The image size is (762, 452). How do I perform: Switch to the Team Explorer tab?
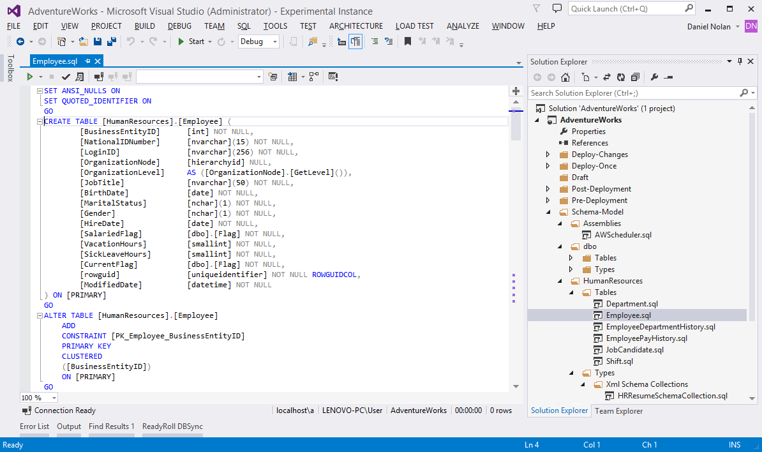click(x=618, y=411)
